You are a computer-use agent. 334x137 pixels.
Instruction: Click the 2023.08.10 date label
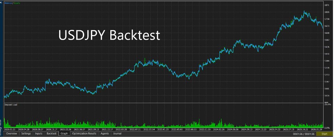pyautogui.click(x=191, y=129)
